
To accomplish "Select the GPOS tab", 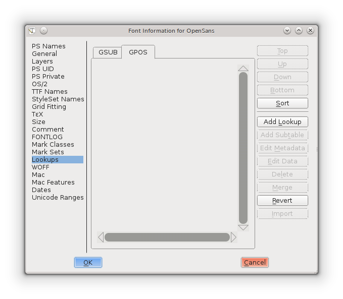I will (138, 52).
